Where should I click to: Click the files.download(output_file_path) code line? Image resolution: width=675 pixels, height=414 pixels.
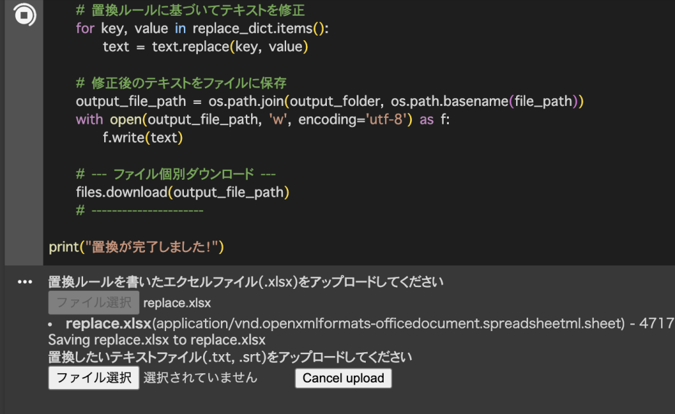183,192
